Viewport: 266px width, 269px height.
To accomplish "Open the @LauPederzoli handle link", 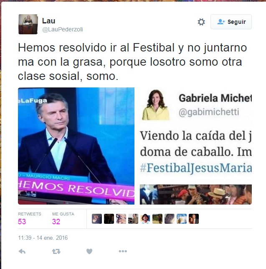I will click(63, 29).
